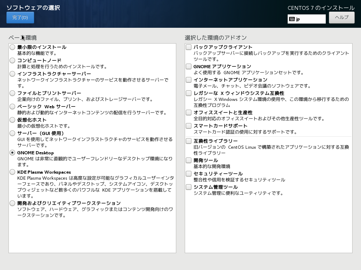Enable バックアップクライアント checkbox
Image resolution: width=361 pixels, height=270 pixels.
click(189, 47)
